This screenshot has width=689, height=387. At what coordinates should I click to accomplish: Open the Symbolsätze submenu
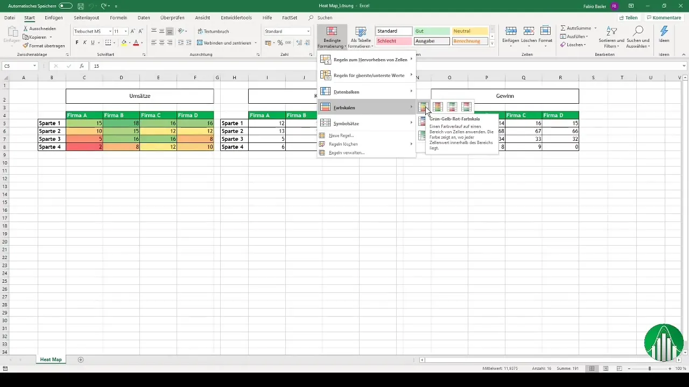(366, 124)
